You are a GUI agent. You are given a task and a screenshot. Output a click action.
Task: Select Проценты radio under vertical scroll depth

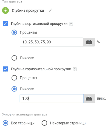(14, 32)
